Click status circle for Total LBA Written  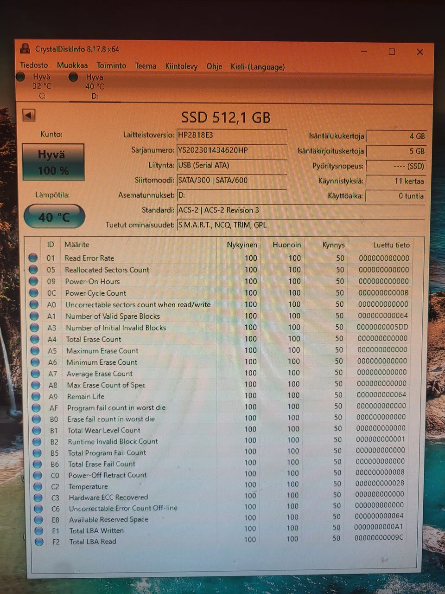click(39, 530)
